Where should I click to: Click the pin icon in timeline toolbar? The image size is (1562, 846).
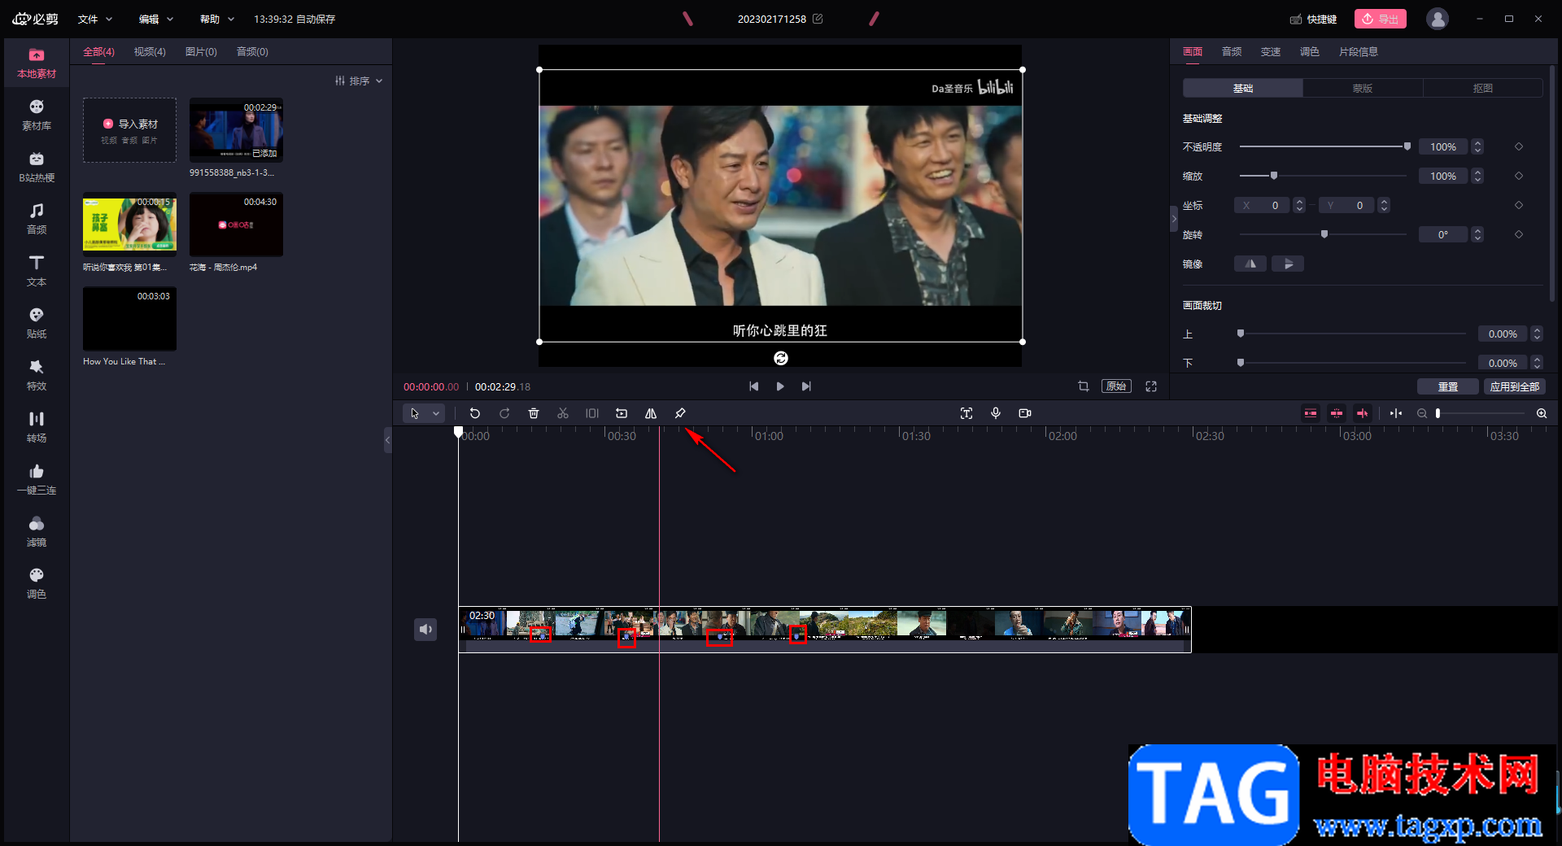[x=680, y=413]
